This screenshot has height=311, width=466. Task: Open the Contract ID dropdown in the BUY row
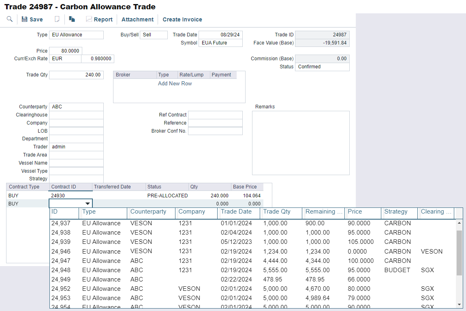click(x=87, y=203)
